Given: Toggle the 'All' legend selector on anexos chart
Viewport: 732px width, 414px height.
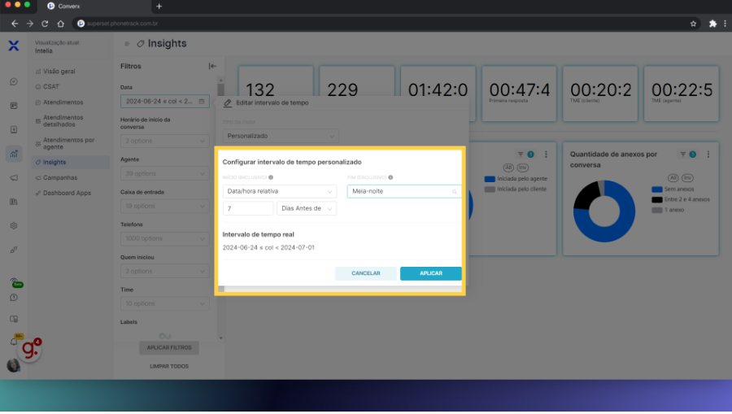Looking at the screenshot, I should click(x=673, y=177).
